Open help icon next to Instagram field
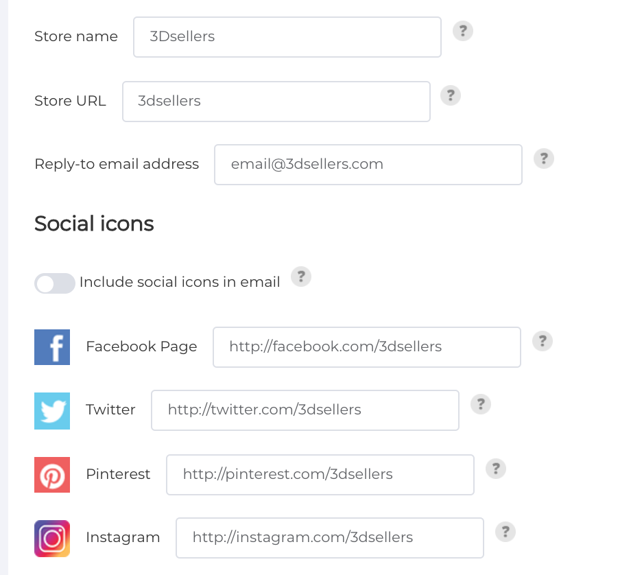 click(x=505, y=532)
